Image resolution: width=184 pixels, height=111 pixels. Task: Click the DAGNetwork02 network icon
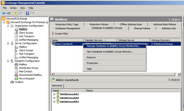click(x=58, y=98)
